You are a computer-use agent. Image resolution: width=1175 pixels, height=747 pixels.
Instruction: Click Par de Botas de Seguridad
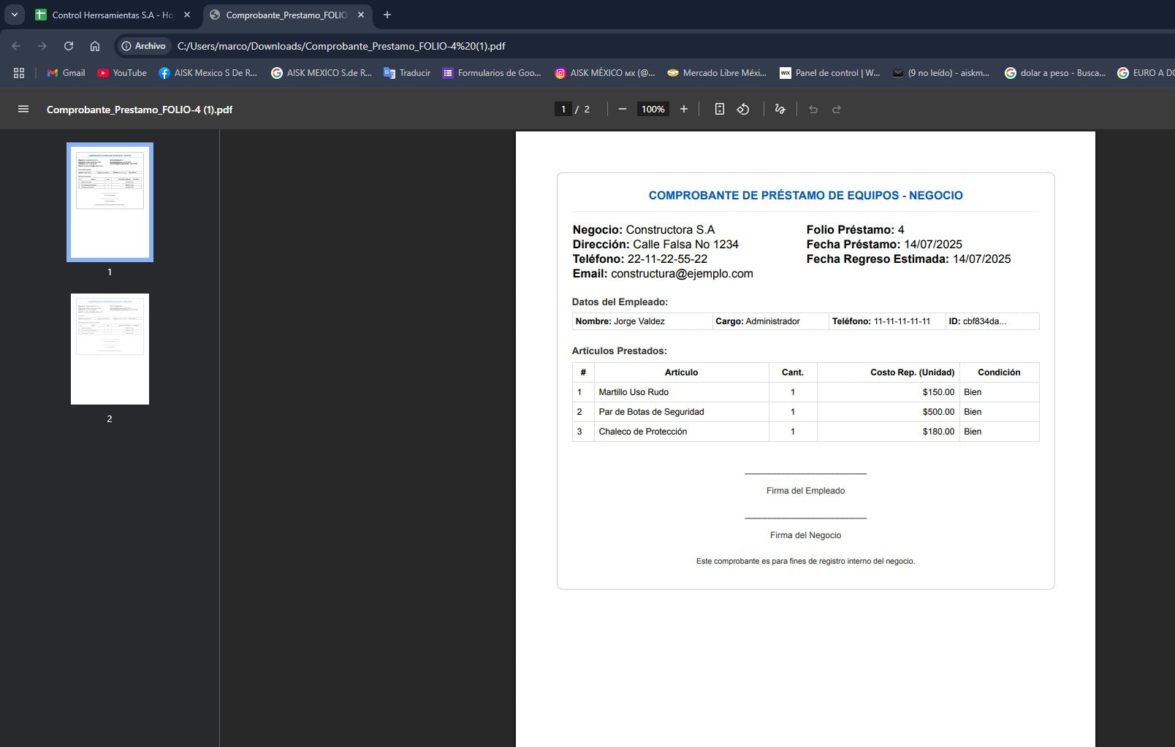(x=651, y=412)
